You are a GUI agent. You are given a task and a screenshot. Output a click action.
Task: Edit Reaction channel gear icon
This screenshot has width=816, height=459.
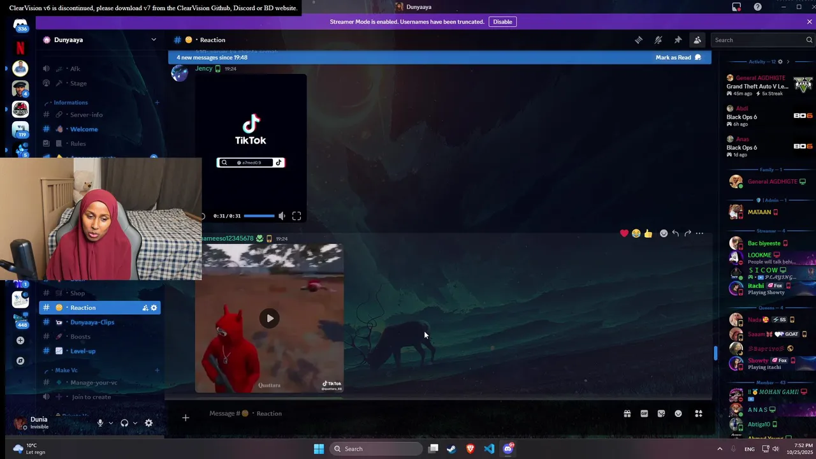(154, 308)
